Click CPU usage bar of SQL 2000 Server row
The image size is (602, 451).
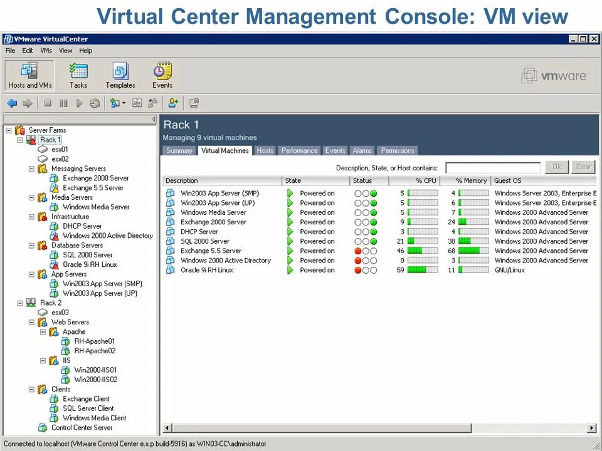(x=422, y=241)
